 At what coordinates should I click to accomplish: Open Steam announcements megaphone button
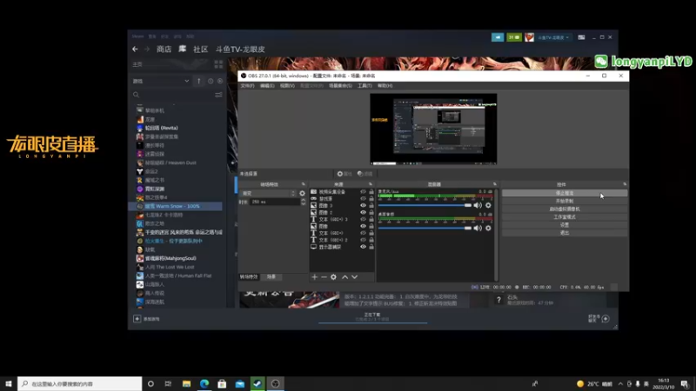point(498,37)
